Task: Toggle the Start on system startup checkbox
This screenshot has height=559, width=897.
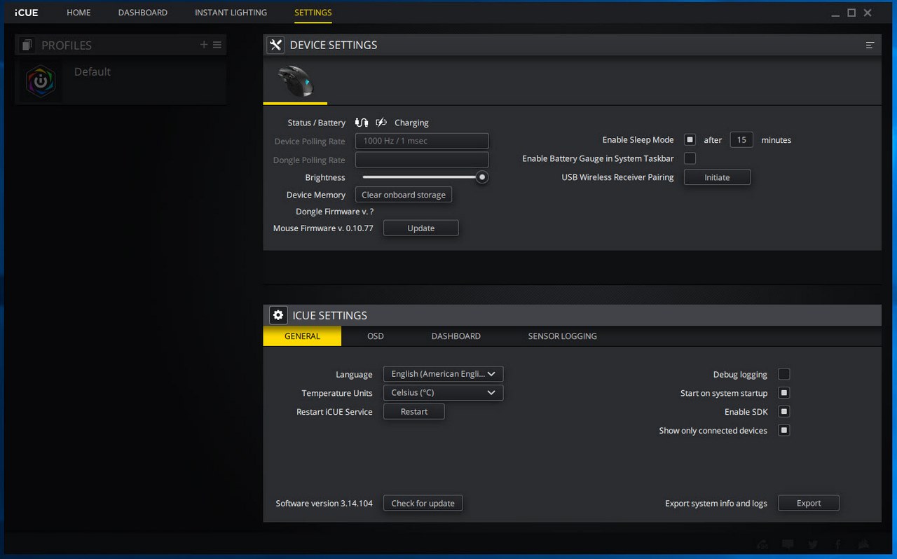Action: [x=784, y=393]
